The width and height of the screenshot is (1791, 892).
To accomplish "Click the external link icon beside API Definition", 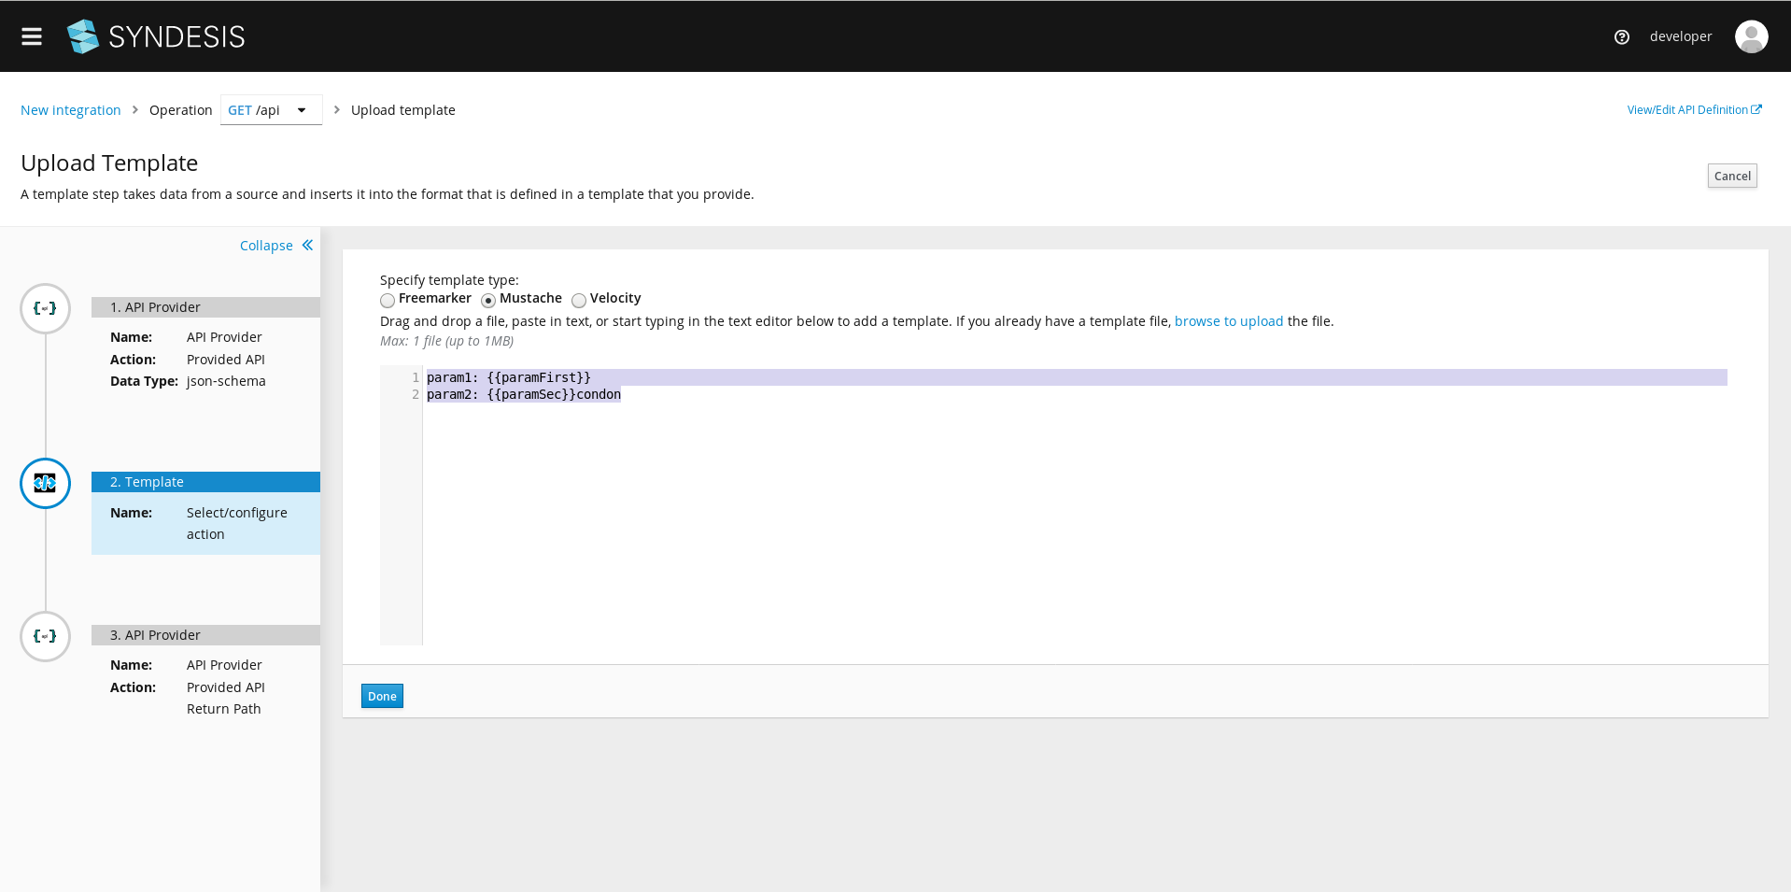I will point(1758,108).
